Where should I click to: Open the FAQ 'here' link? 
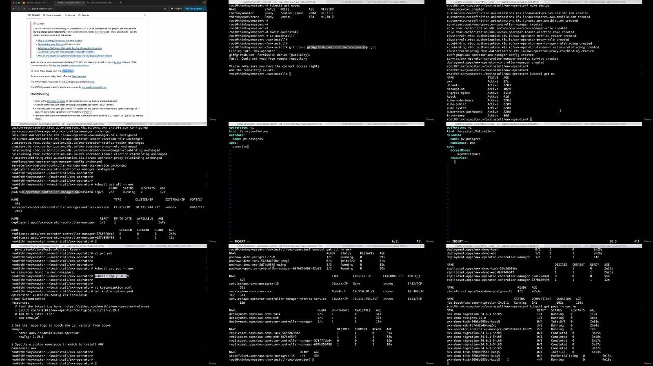[x=92, y=82]
